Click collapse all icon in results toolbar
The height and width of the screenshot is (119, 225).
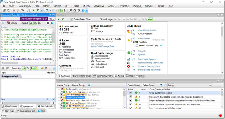7,68
